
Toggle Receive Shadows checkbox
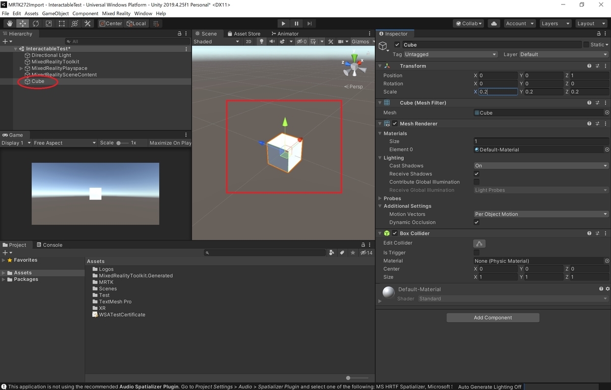477,174
